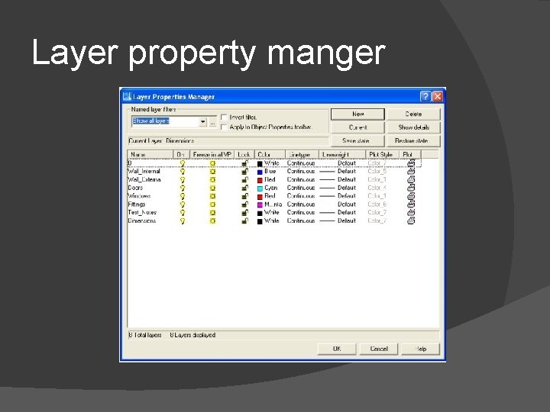Freeze the Dimensions layer sun icon
This screenshot has height=412, width=550.
(212, 221)
